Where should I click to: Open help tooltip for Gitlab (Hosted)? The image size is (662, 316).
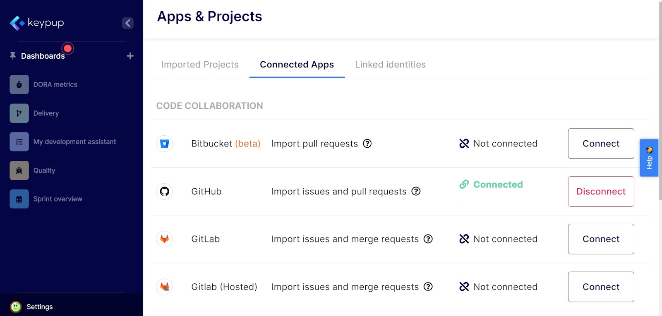428,287
